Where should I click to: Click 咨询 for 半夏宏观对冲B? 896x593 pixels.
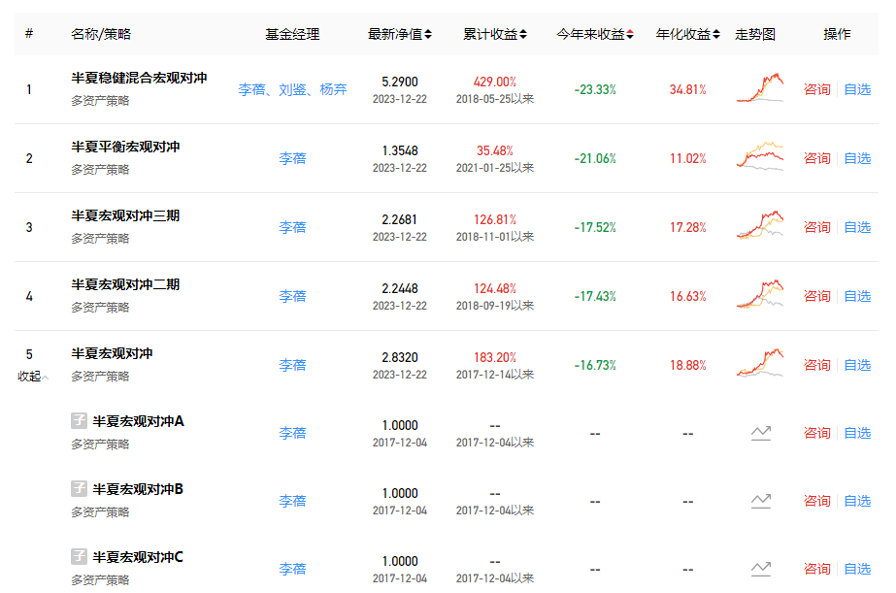[x=816, y=501]
